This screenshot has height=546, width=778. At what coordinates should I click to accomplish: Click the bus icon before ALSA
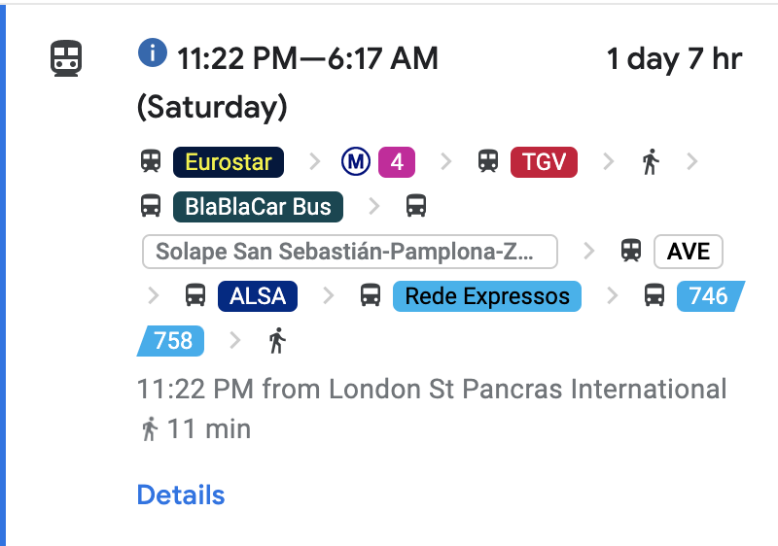point(195,295)
